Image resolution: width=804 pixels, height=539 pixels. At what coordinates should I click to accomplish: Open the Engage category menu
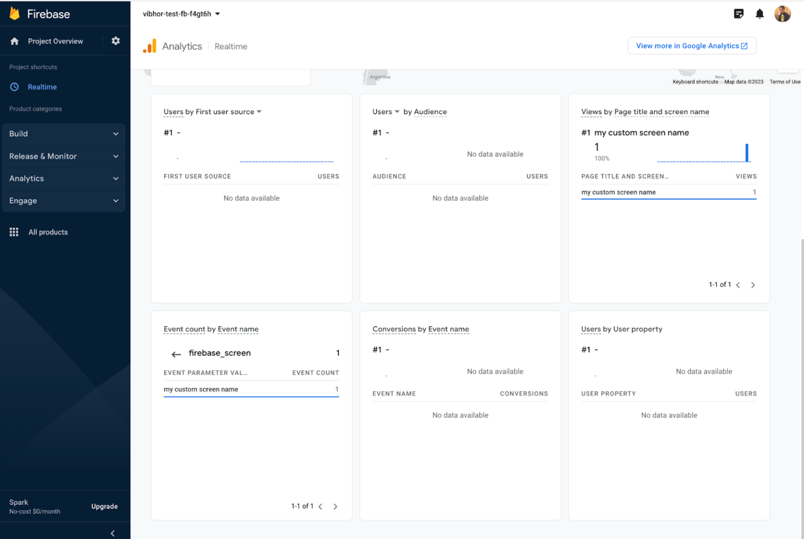(x=63, y=201)
